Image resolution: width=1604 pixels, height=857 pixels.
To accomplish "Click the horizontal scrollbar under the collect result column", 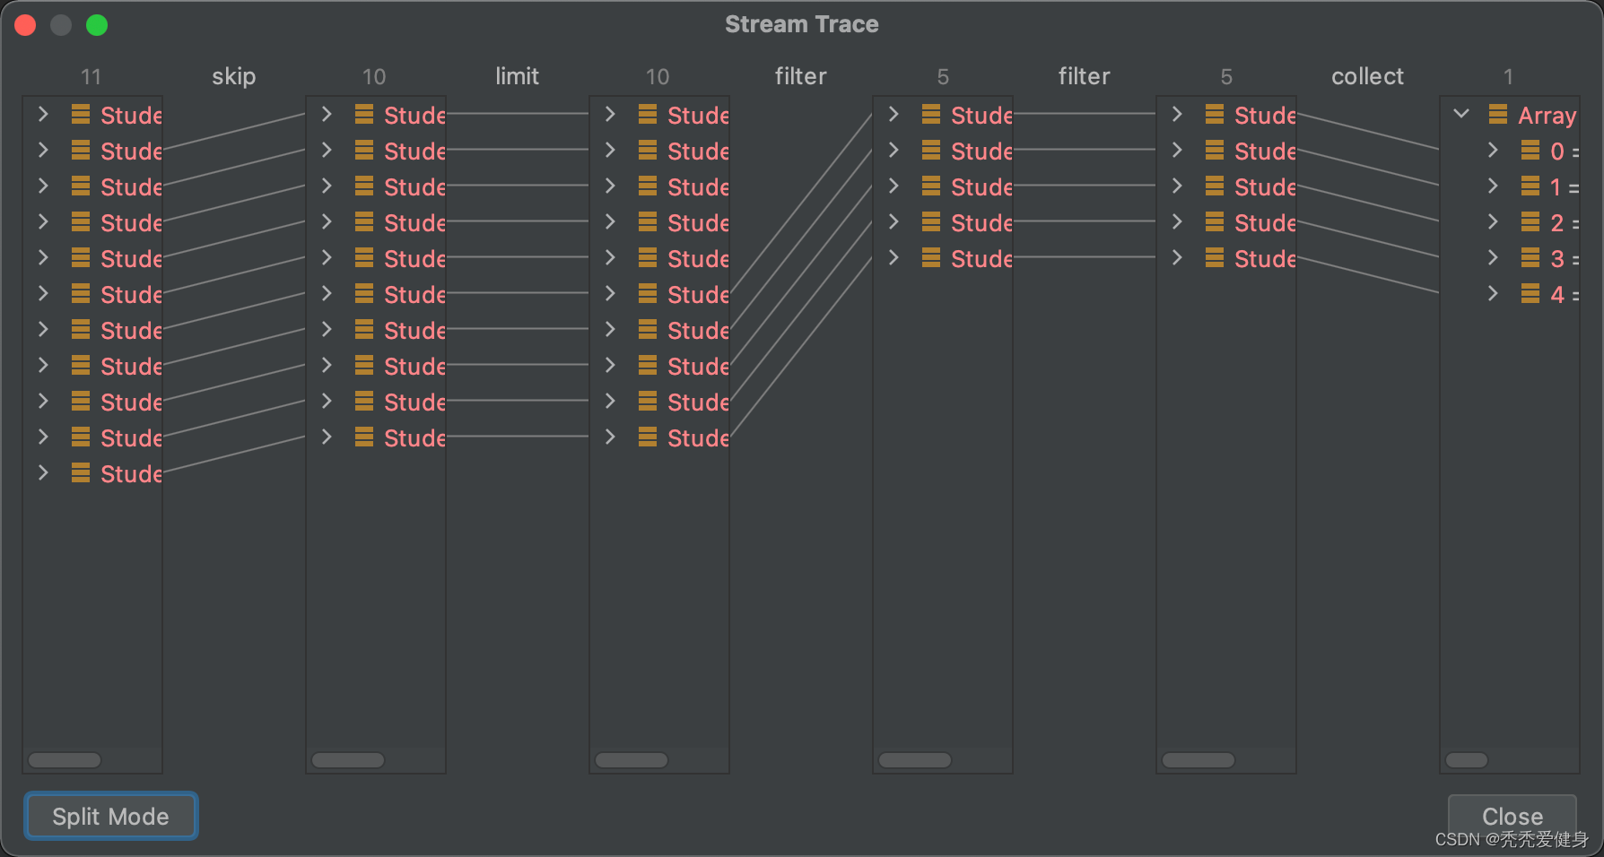I will coord(1467,760).
